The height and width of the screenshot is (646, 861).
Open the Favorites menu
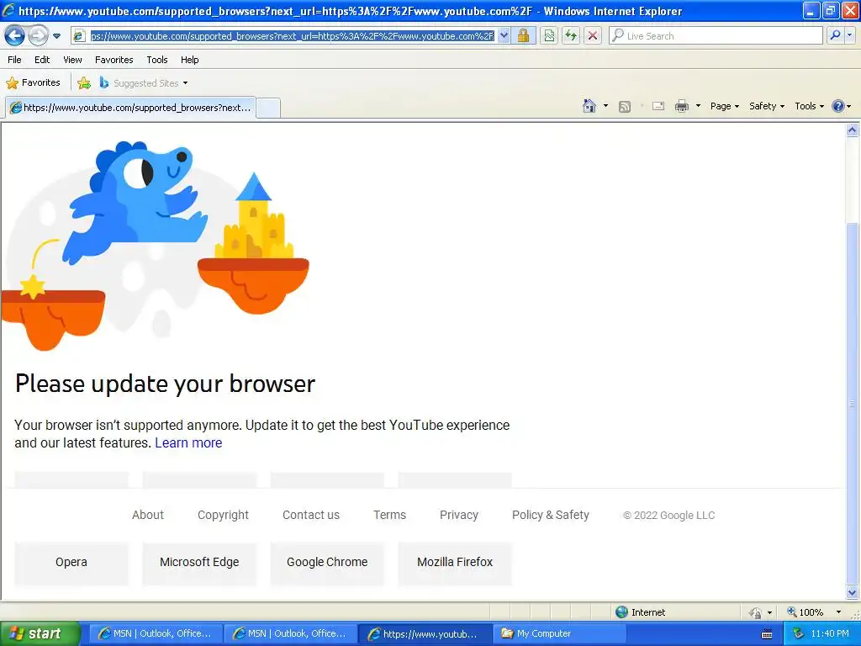114,60
